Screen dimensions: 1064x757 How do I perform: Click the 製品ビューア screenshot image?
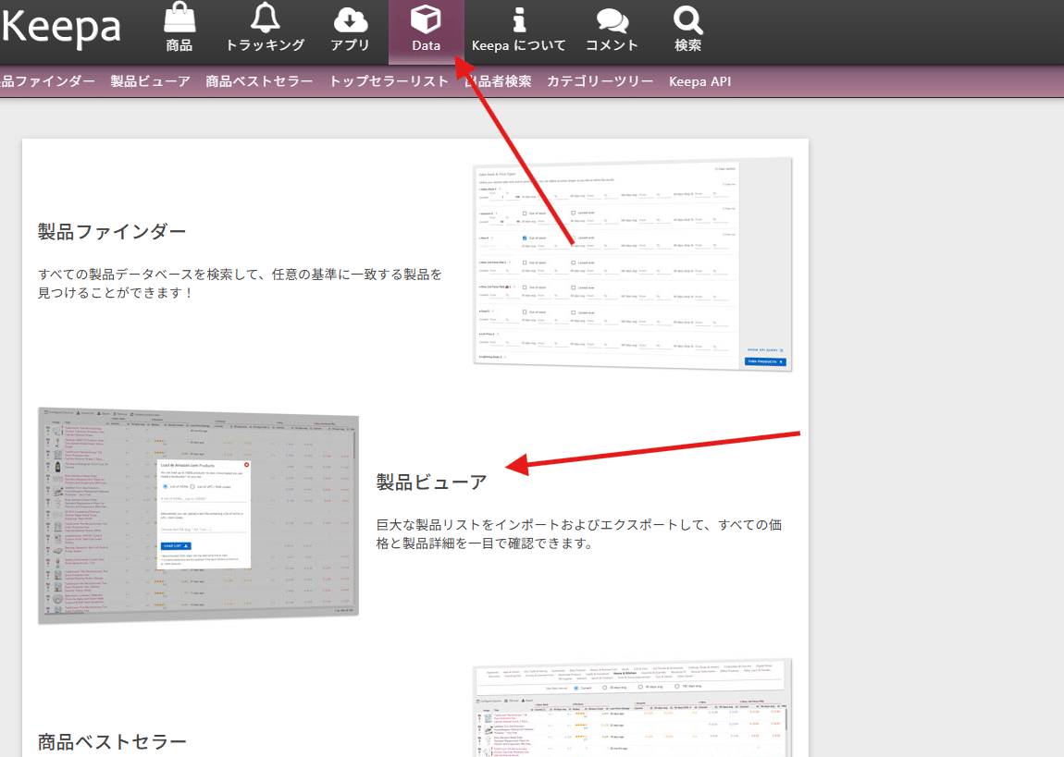click(197, 515)
